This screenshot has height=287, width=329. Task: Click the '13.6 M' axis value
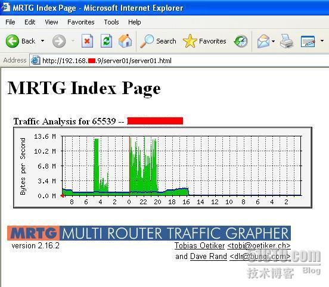(x=45, y=136)
